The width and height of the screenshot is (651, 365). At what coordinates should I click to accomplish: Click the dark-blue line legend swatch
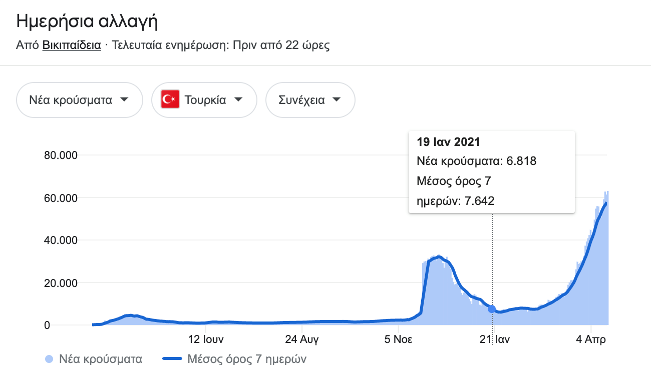click(x=173, y=359)
